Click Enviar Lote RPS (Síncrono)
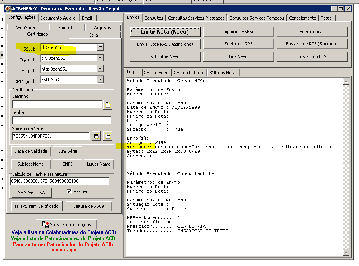 pos(312,44)
